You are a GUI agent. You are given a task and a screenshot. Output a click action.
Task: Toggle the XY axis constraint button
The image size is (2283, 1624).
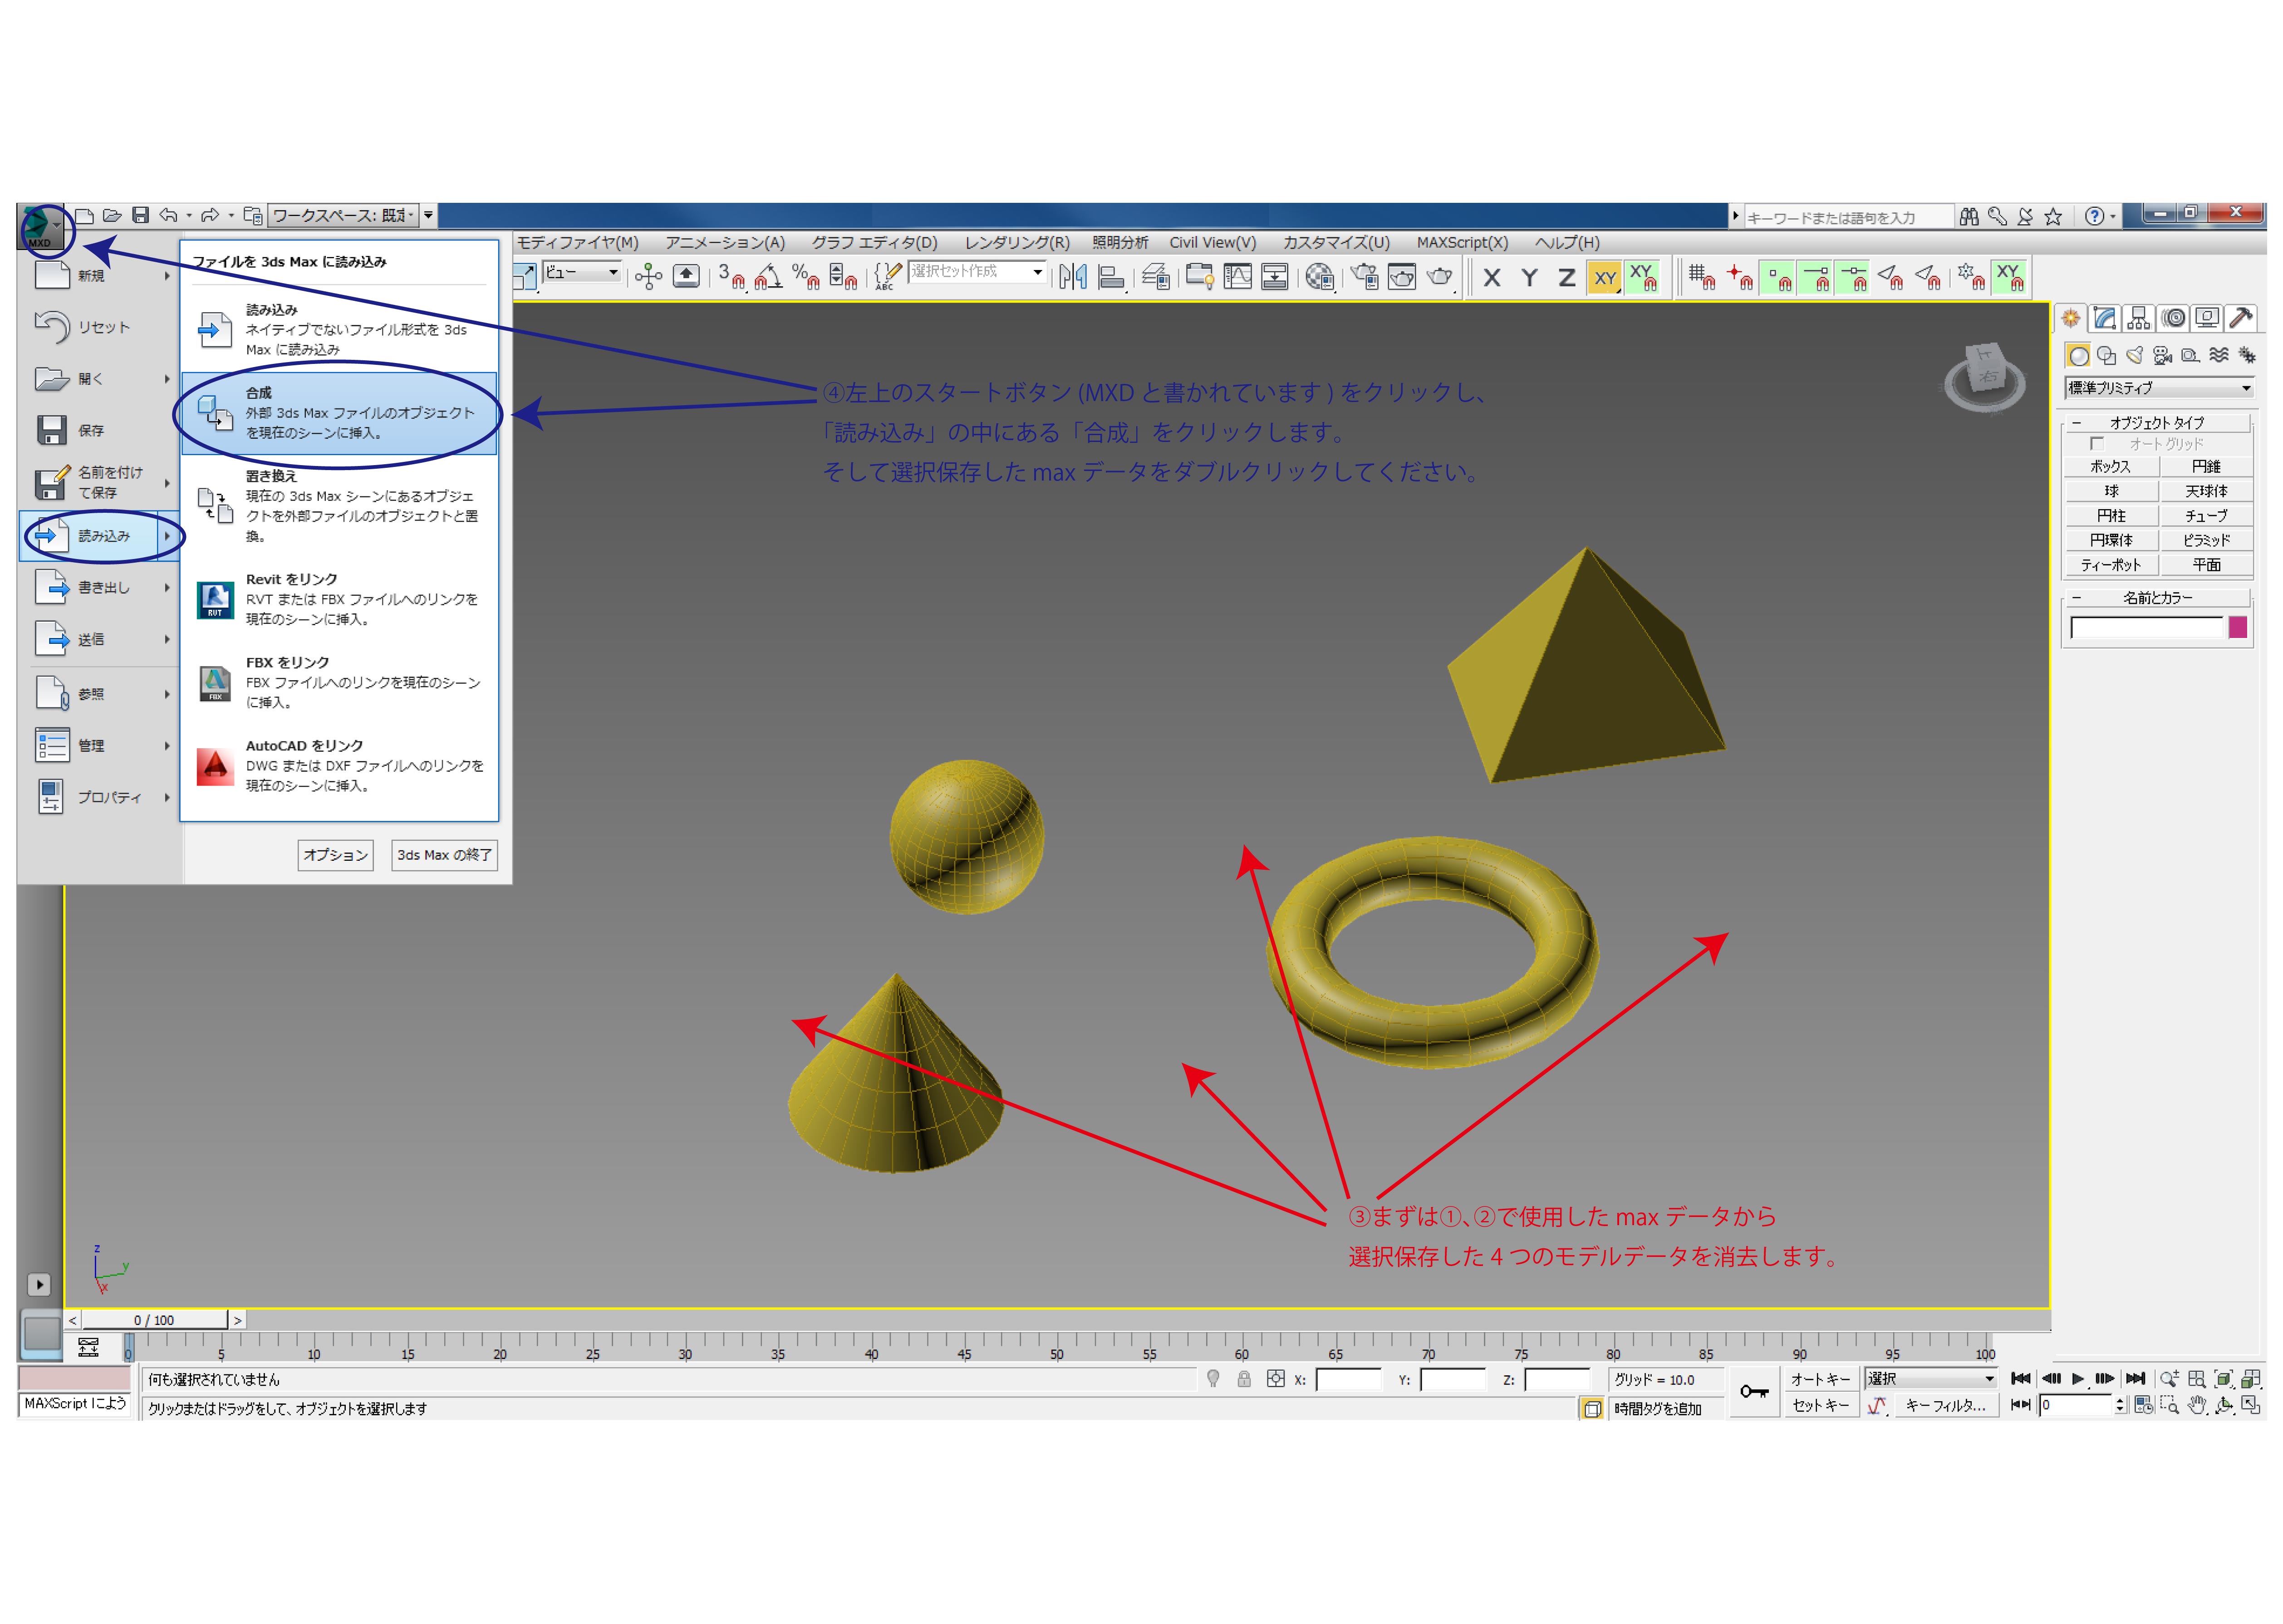[1604, 279]
